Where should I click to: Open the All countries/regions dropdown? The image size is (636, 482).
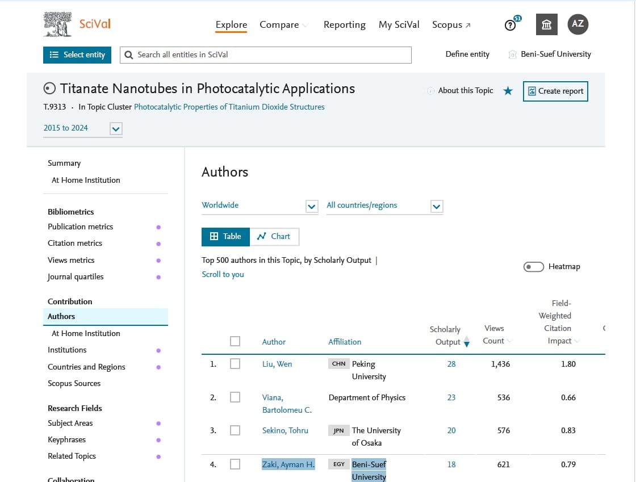(x=437, y=206)
